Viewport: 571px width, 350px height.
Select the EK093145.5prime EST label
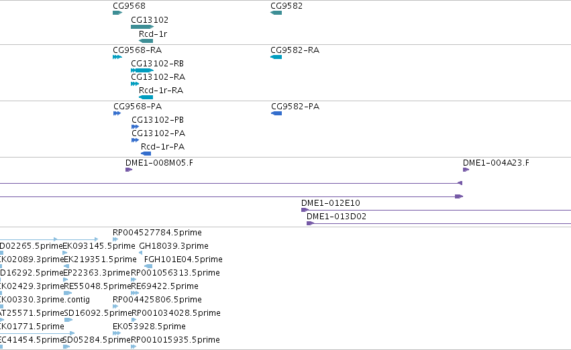(x=99, y=246)
